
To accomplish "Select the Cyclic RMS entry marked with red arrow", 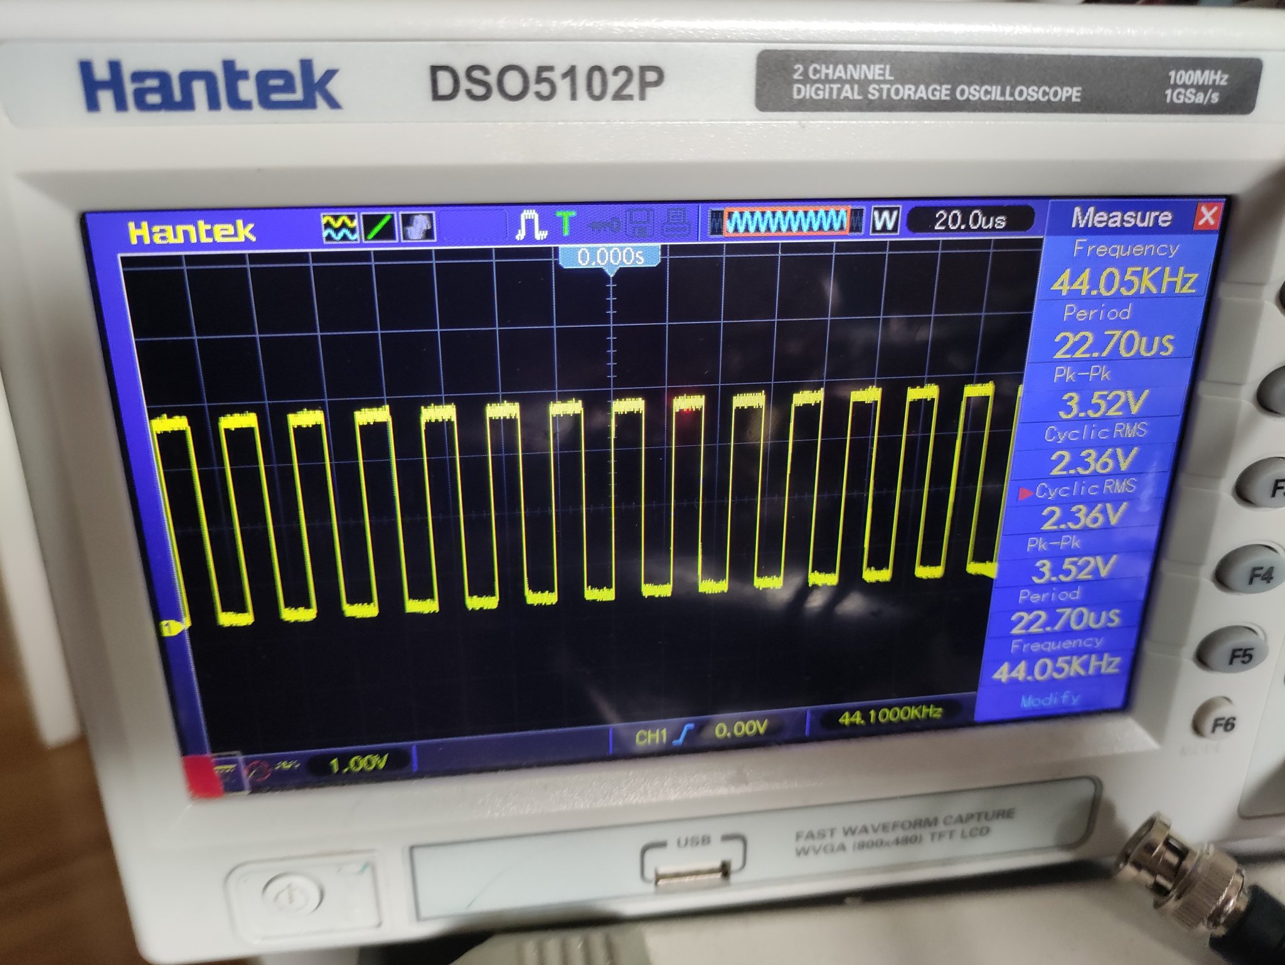I will click(x=1085, y=489).
